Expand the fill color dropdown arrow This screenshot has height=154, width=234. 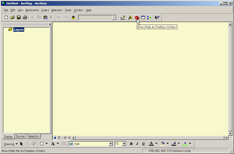click(x=168, y=144)
